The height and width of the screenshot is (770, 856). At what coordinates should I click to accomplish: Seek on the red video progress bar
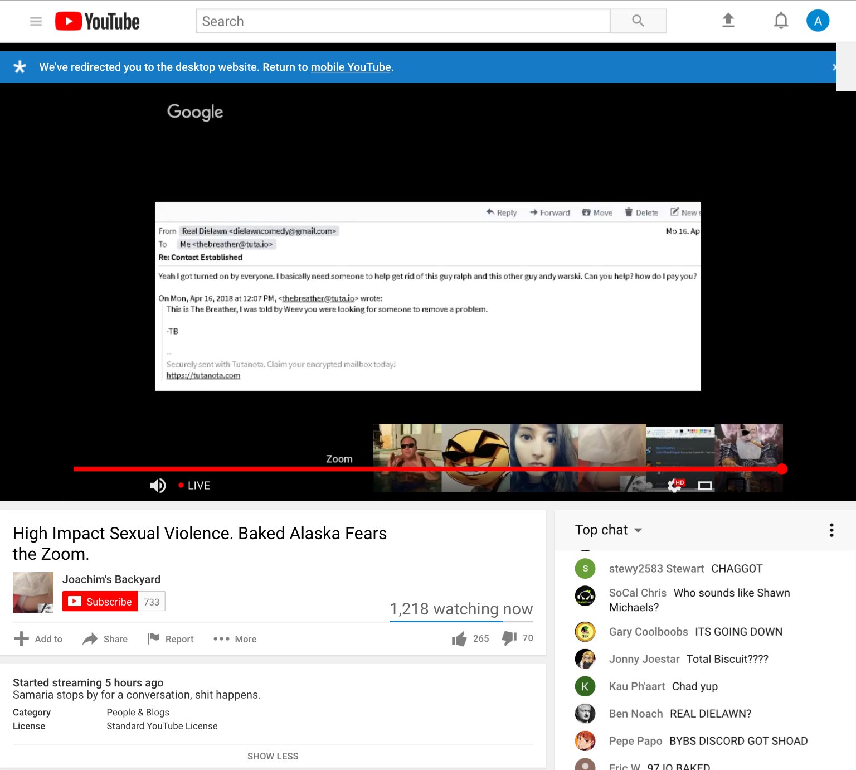point(427,469)
